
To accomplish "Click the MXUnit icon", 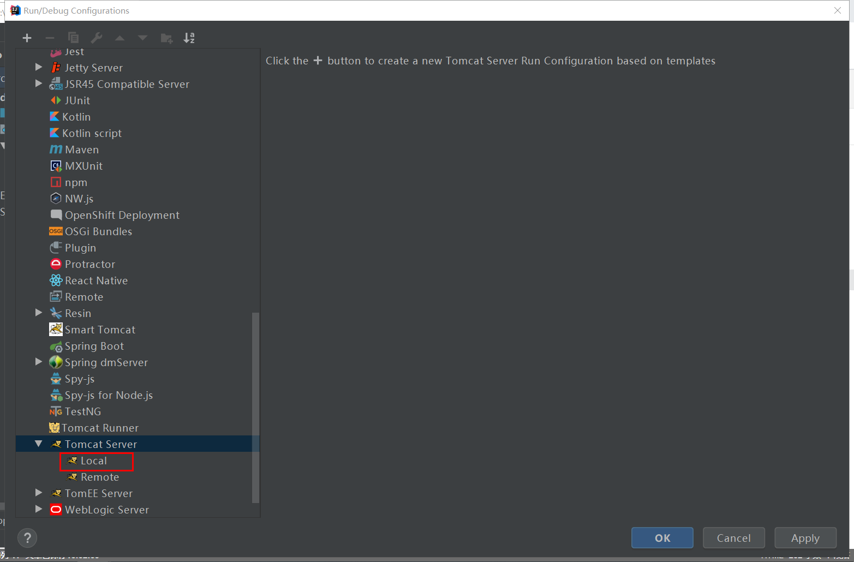I will [56, 166].
